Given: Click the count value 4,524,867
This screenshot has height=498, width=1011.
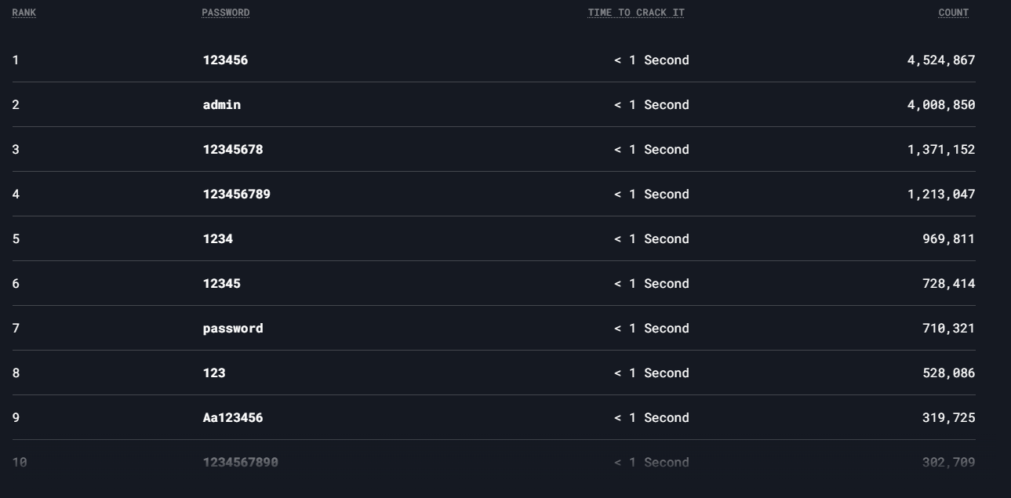Looking at the screenshot, I should [941, 60].
